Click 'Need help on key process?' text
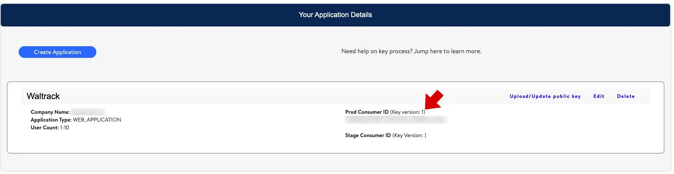Image resolution: width=674 pixels, height=174 pixels. pyautogui.click(x=377, y=51)
